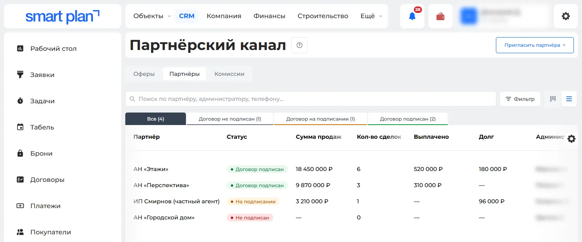This screenshot has height=242, width=582.
Task: Expand the Объекты dropdown menu
Action: [152, 16]
